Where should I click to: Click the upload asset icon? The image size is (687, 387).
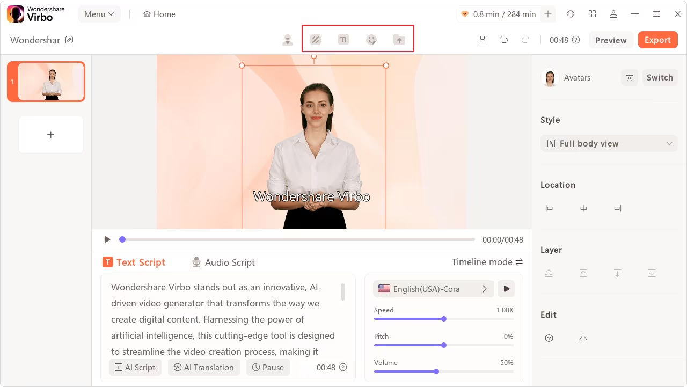[x=399, y=40]
